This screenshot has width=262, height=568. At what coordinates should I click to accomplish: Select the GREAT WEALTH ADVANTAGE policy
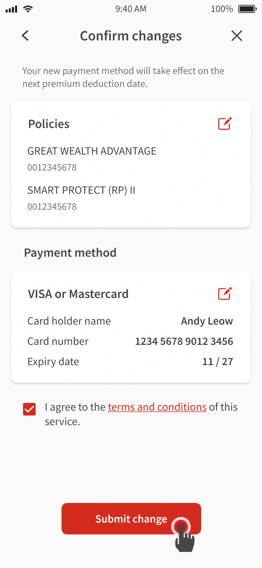(x=92, y=151)
